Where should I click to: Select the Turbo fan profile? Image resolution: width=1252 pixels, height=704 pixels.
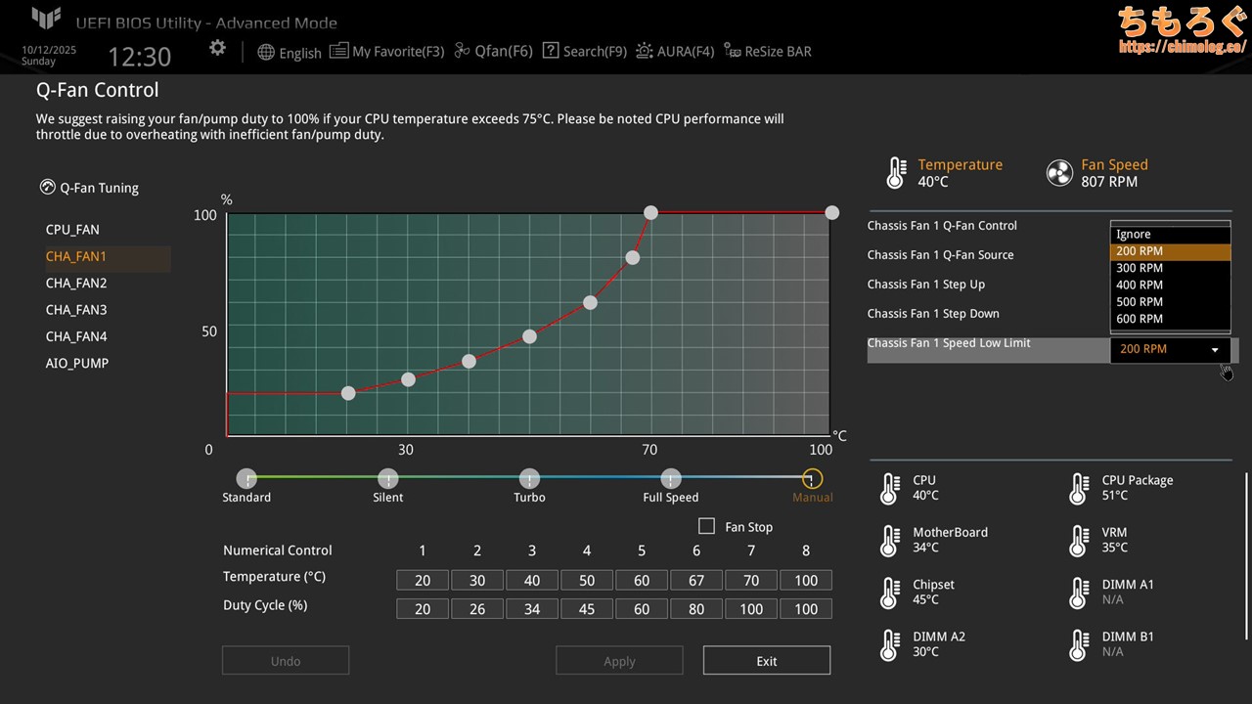click(x=529, y=479)
